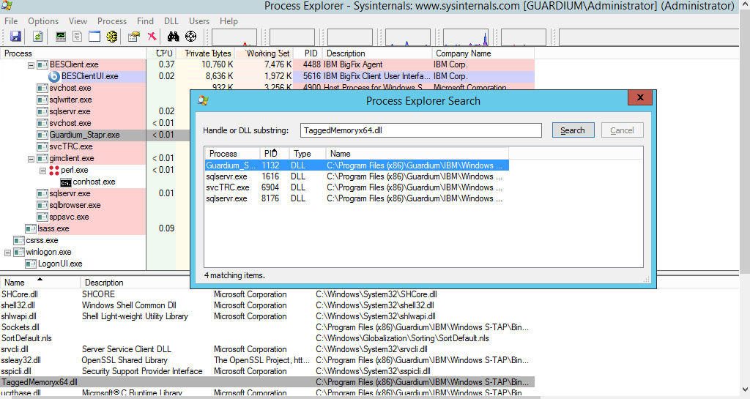Select Sockets.dll row in DLL pane
The width and height of the screenshot is (750, 399).
267,327
